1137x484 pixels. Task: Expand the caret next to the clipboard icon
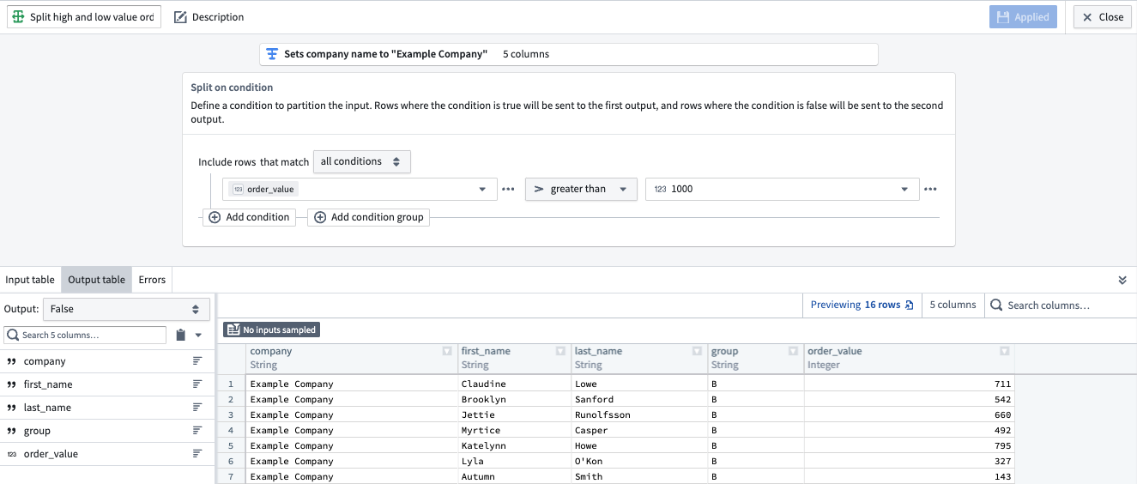coord(199,336)
